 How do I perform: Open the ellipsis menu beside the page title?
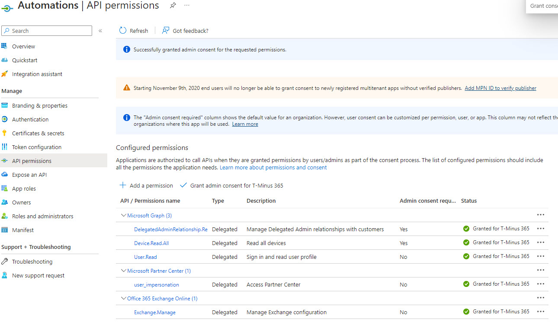[x=187, y=6]
